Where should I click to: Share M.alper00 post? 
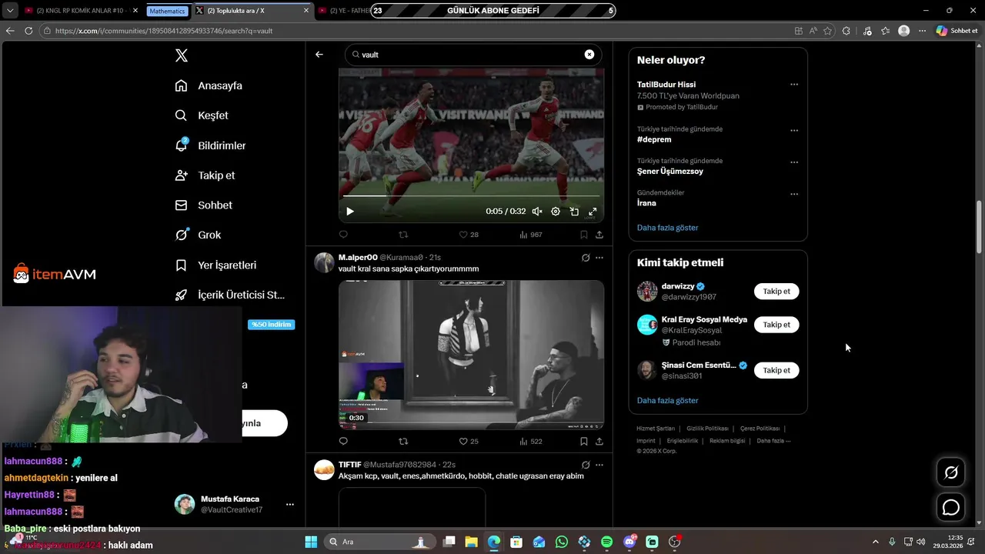[599, 442]
